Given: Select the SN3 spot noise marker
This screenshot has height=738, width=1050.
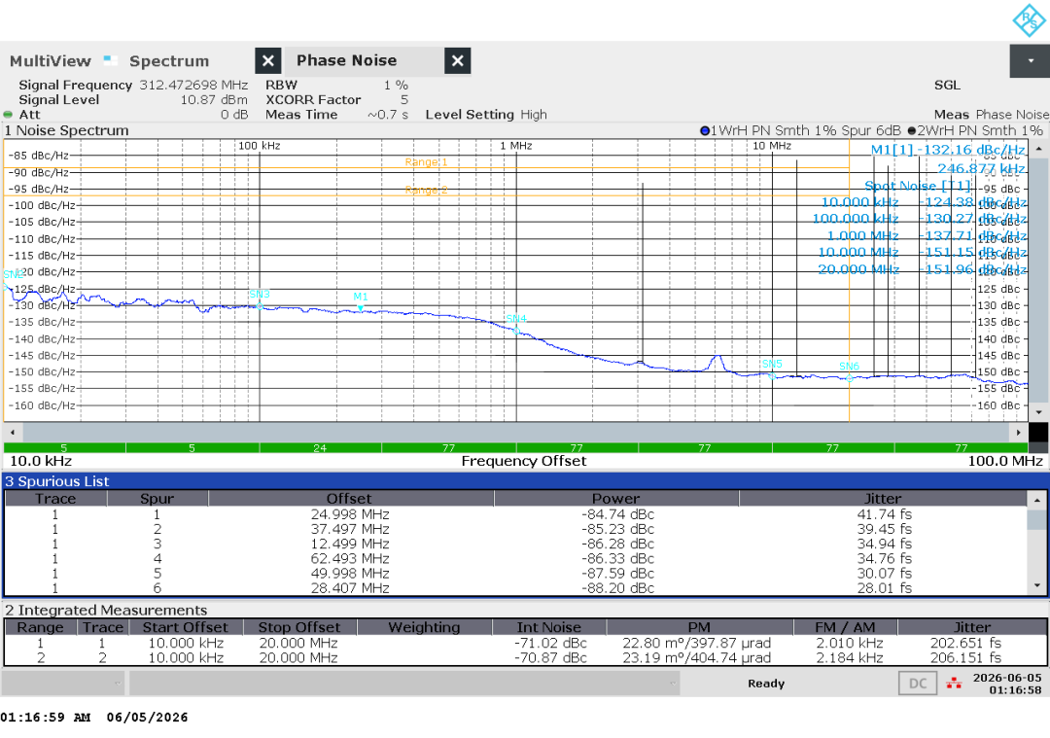Looking at the screenshot, I should tap(260, 306).
